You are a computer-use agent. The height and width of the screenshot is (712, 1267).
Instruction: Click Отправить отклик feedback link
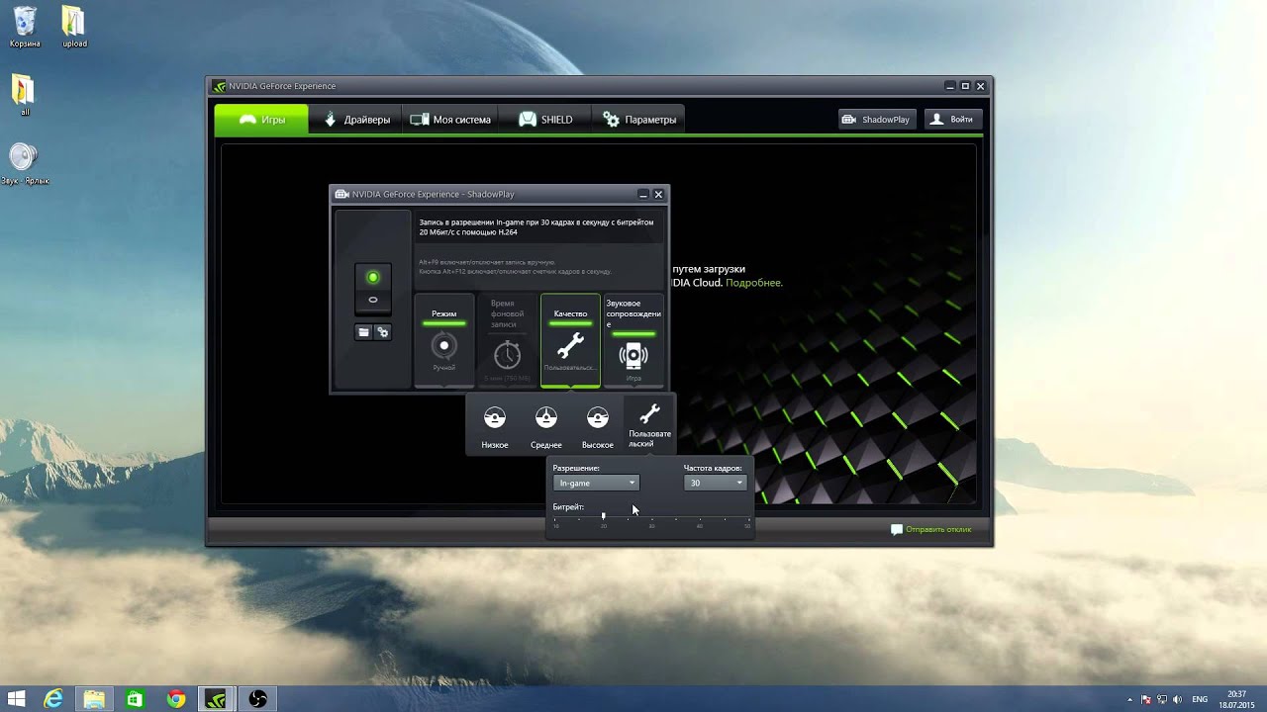[x=938, y=529]
